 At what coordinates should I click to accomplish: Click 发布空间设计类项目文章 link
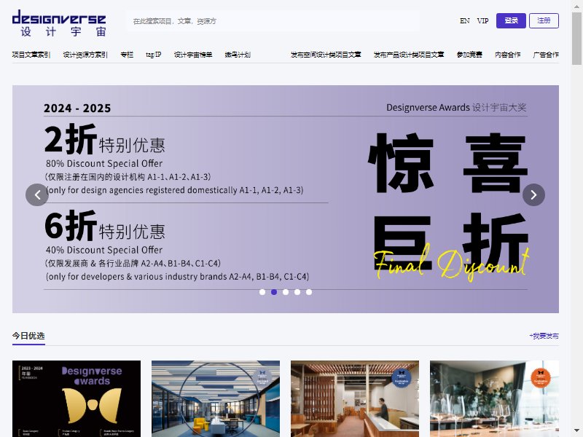326,55
